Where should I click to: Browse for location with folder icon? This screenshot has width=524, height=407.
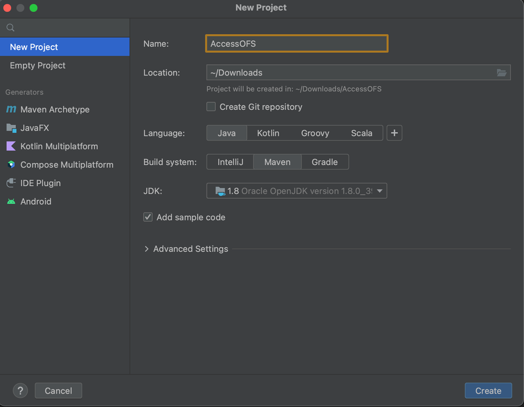(x=501, y=72)
